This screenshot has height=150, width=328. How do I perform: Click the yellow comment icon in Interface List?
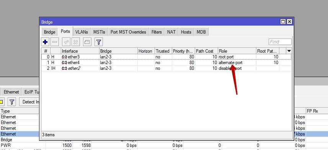2,102
